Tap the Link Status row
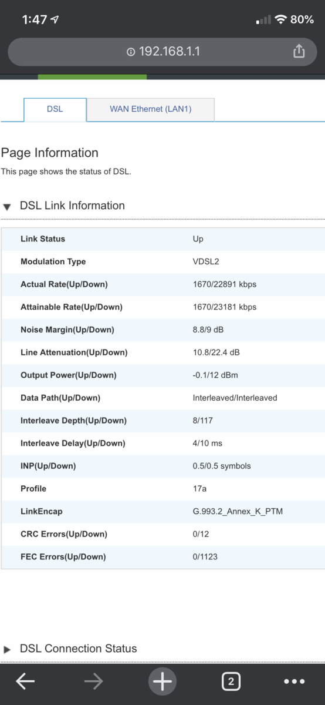Screen dimensions: 325x705 coord(162,239)
